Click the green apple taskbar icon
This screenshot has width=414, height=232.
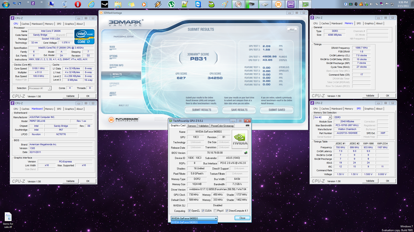point(211,4)
